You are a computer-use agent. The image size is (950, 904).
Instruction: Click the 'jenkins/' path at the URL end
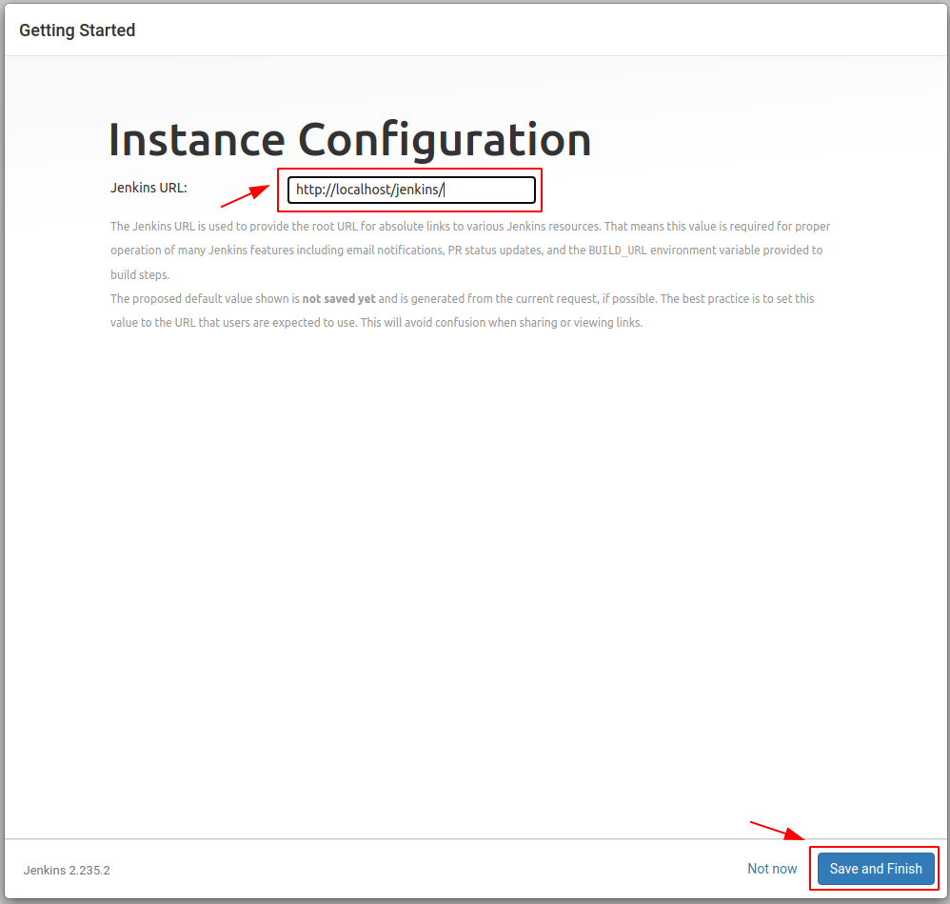click(x=420, y=190)
